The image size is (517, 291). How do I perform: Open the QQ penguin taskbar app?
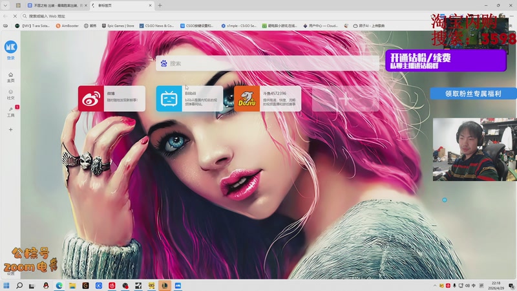(x=46, y=285)
